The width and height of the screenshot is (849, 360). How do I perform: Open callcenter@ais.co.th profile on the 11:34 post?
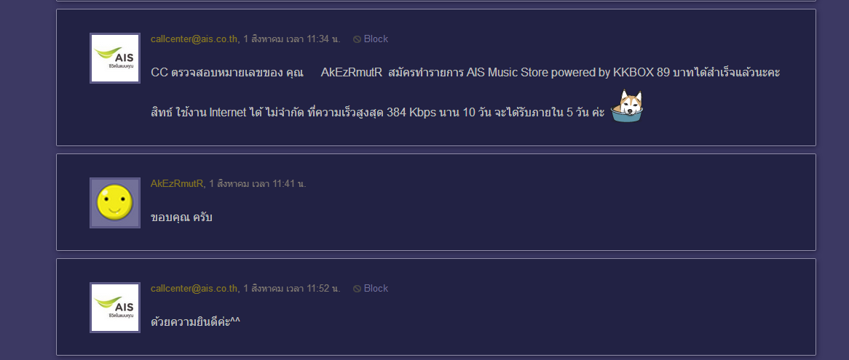coord(194,39)
